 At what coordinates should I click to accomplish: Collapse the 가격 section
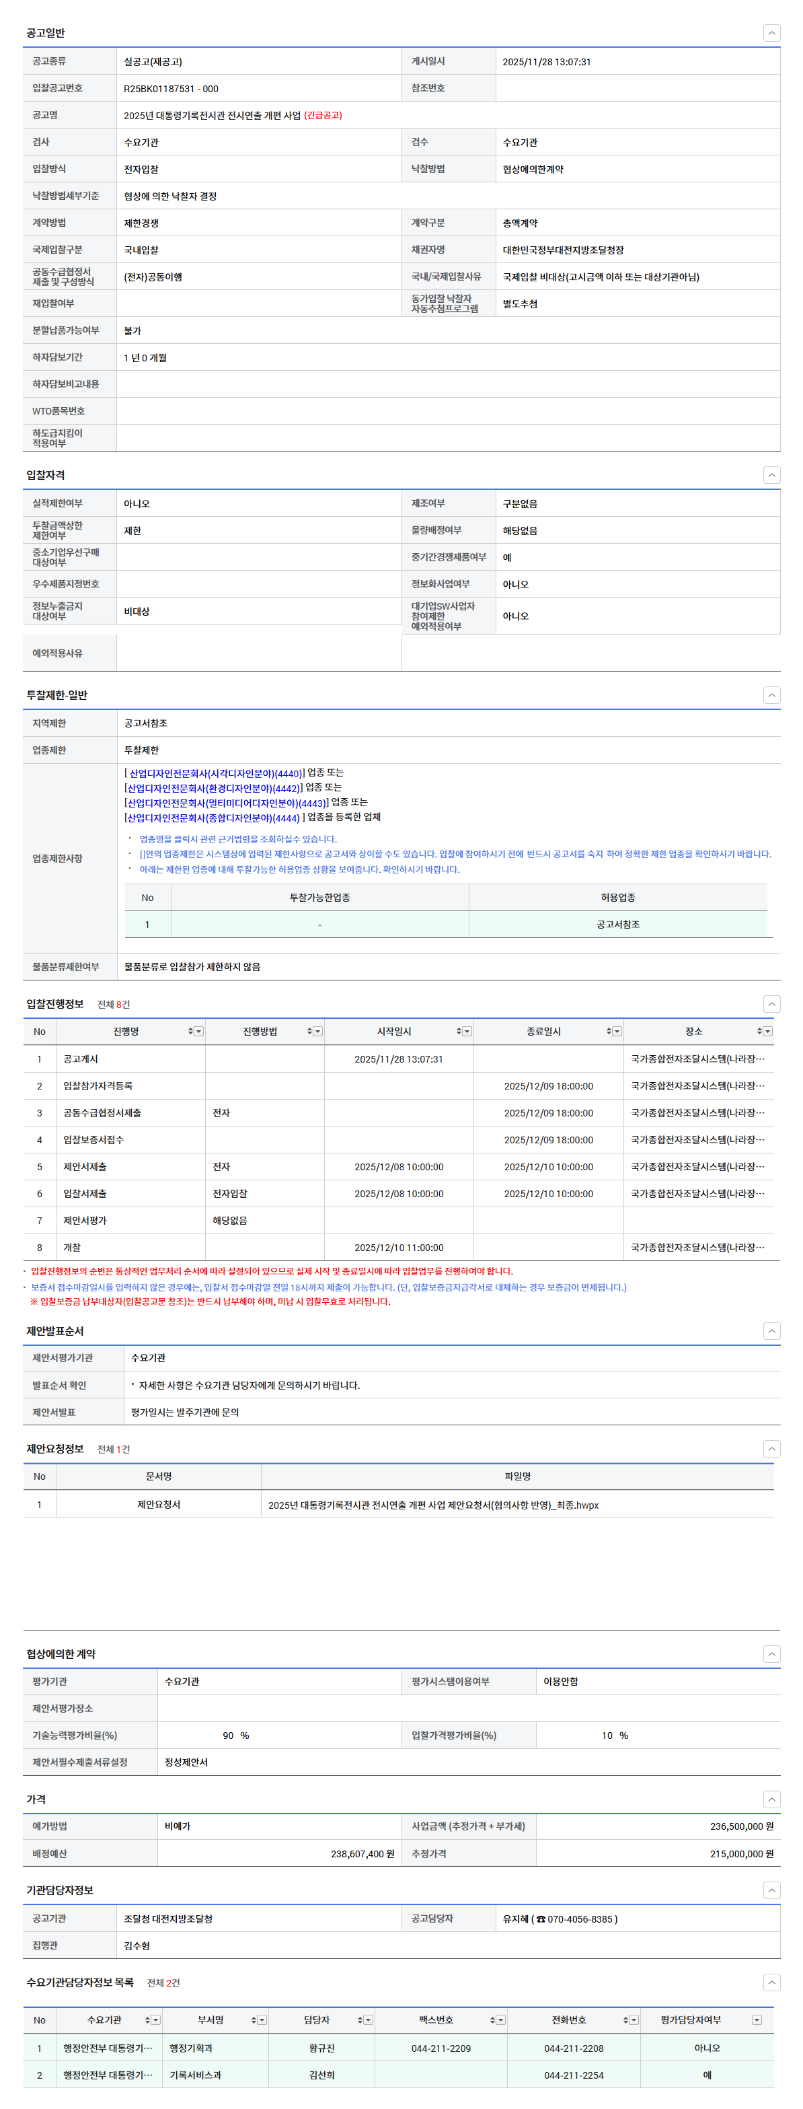pos(771,1799)
